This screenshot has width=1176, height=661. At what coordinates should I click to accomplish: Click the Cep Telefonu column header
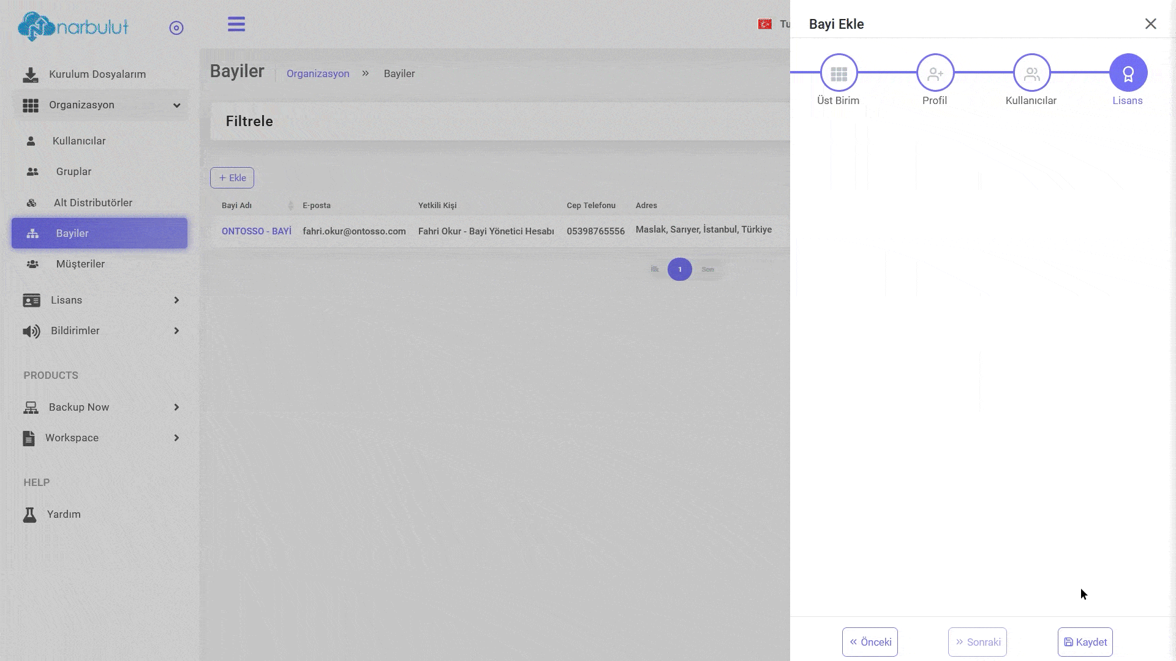point(591,206)
